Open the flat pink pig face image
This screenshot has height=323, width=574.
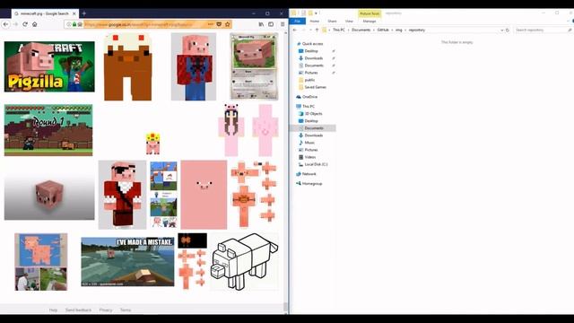point(204,195)
